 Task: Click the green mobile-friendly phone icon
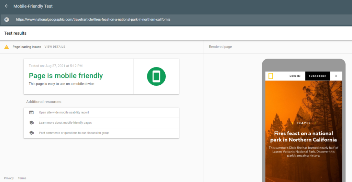(x=156, y=76)
